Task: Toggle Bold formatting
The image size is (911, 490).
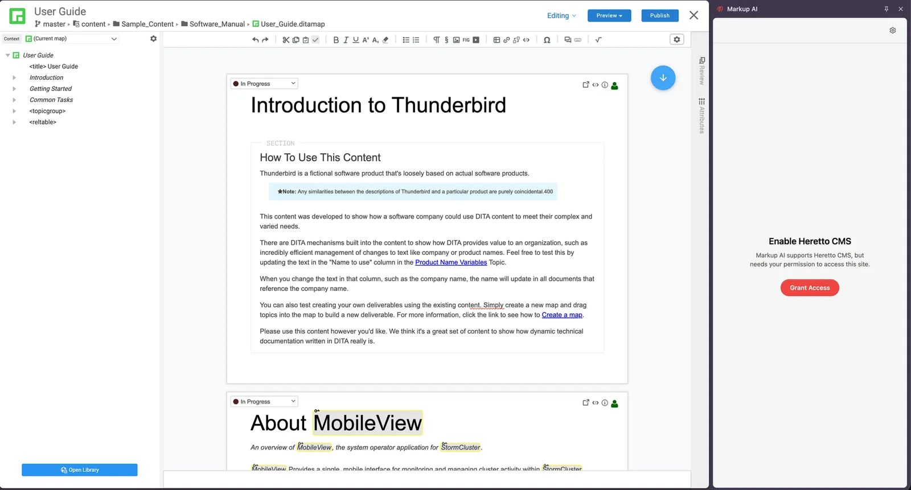Action: [x=336, y=40]
